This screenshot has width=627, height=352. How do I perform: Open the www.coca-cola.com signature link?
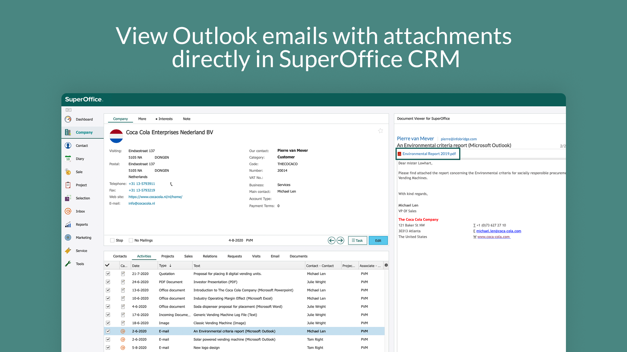tap(494, 237)
